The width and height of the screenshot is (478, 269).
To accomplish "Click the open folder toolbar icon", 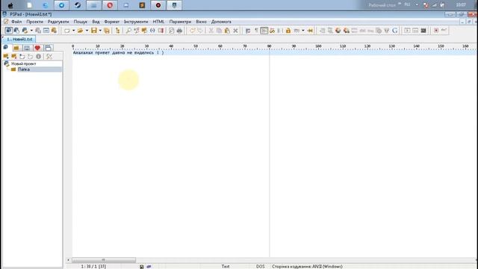I will tap(80, 31).
